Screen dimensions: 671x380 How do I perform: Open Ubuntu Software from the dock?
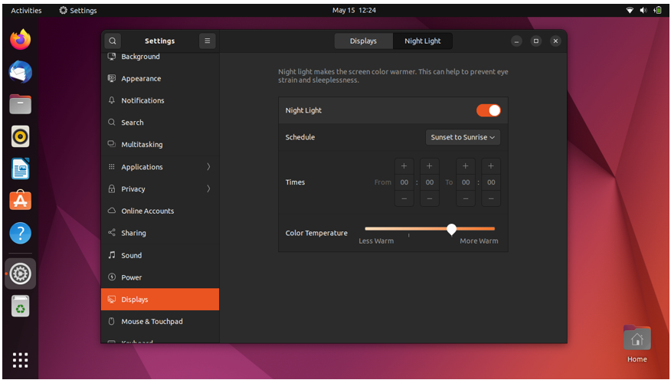[x=20, y=200]
